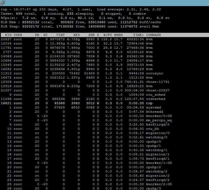Image resolution: width=209 pixels, height=190 pixels.
Task: Select the SHR column header
Action: tap(92, 35)
